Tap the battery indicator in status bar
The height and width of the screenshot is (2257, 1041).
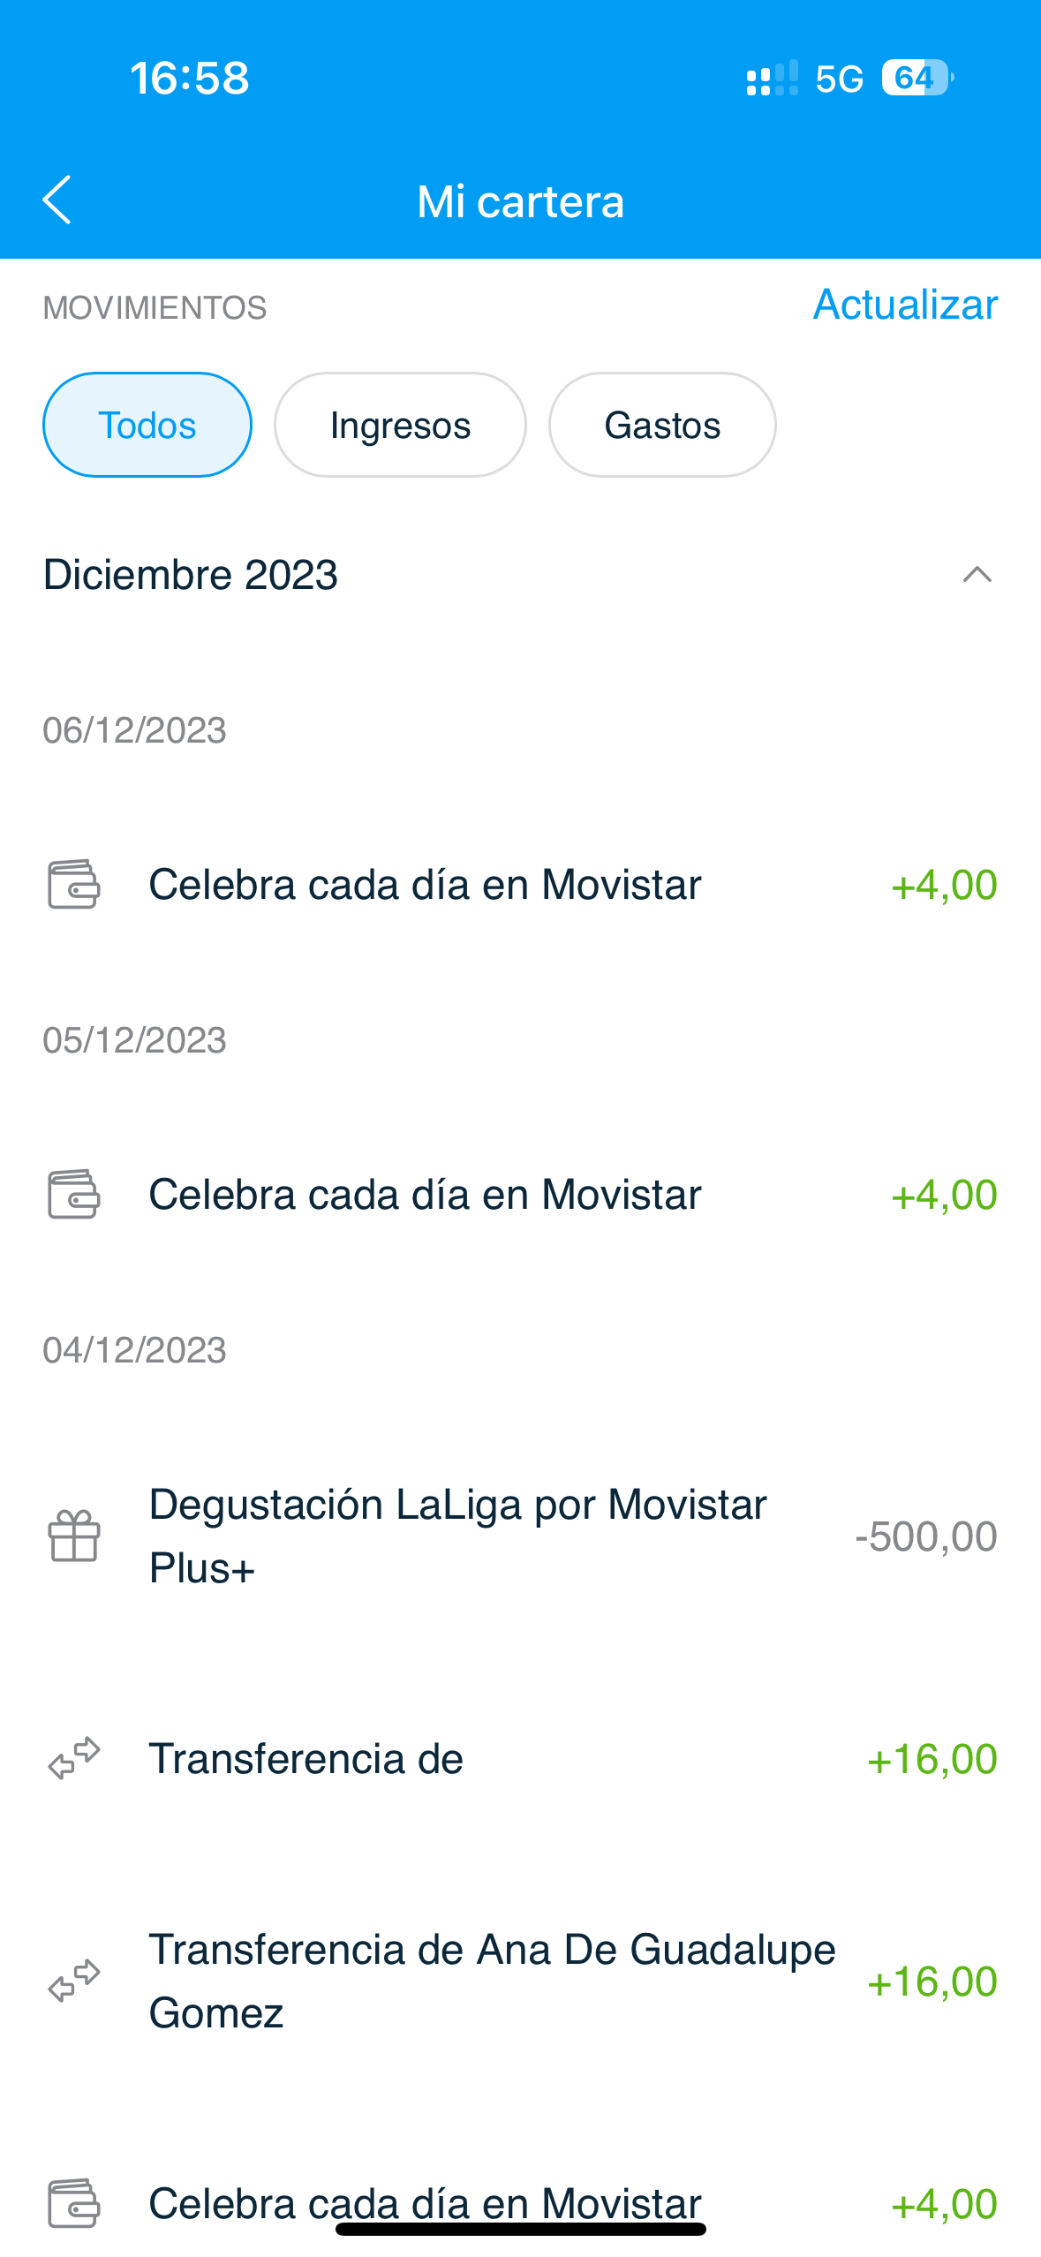pyautogui.click(x=917, y=78)
